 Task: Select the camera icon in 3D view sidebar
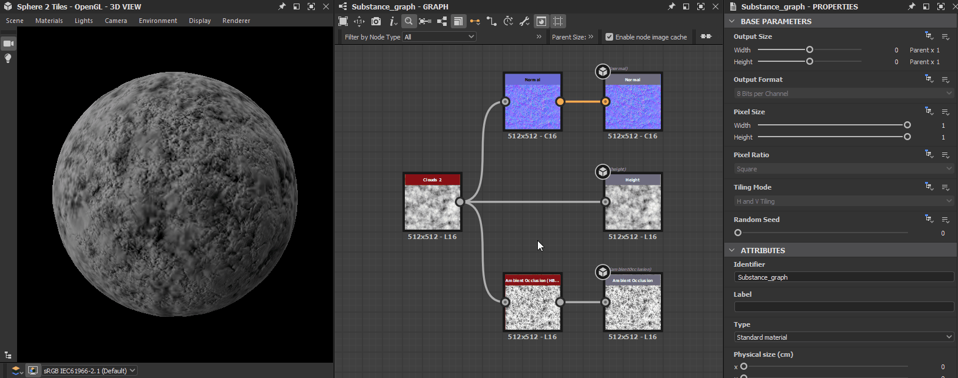pyautogui.click(x=8, y=43)
